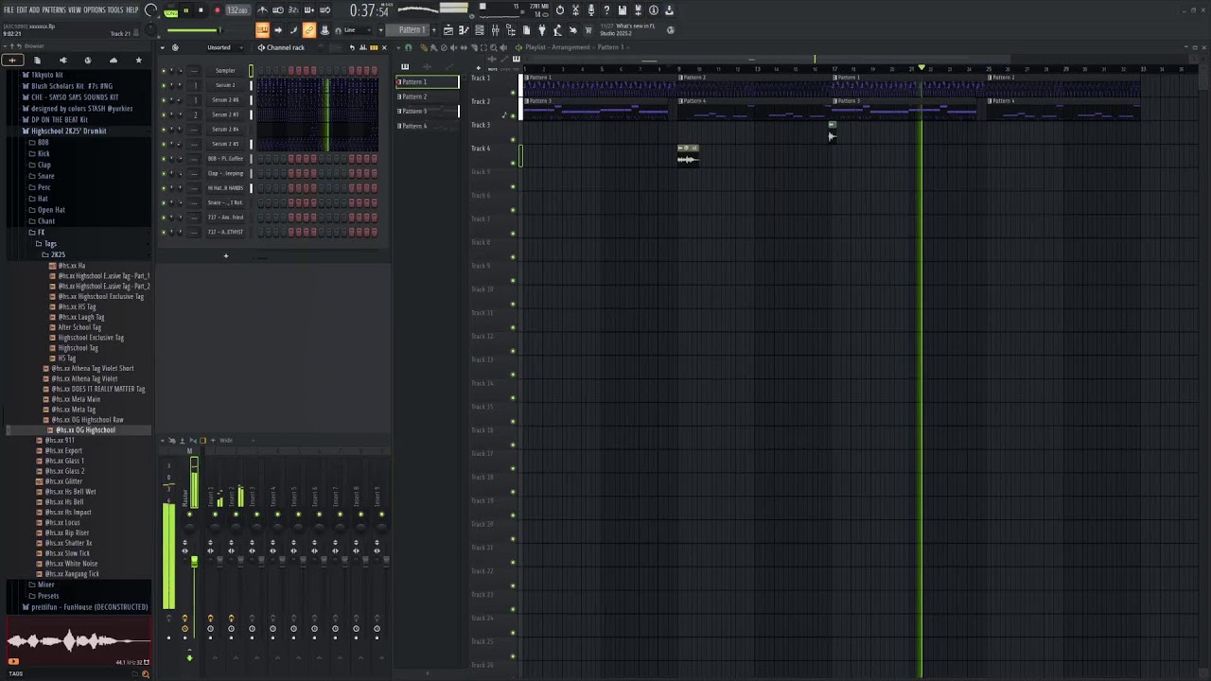Viewport: 1211px width, 681px height.
Task: Open the FILE menu
Action: (x=9, y=10)
